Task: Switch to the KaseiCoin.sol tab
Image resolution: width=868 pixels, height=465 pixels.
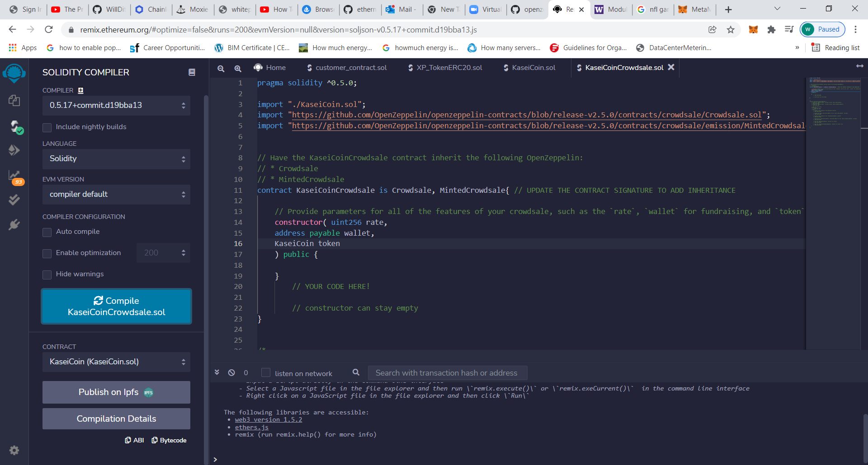Action: 533,68
